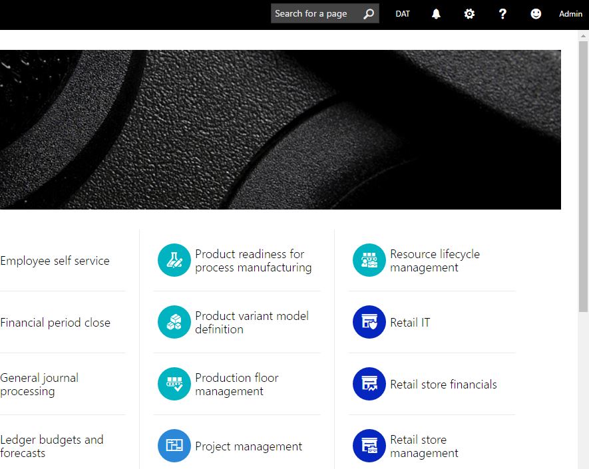Click the Production floor management icon
Image resolution: width=589 pixels, height=469 pixels.
174,384
